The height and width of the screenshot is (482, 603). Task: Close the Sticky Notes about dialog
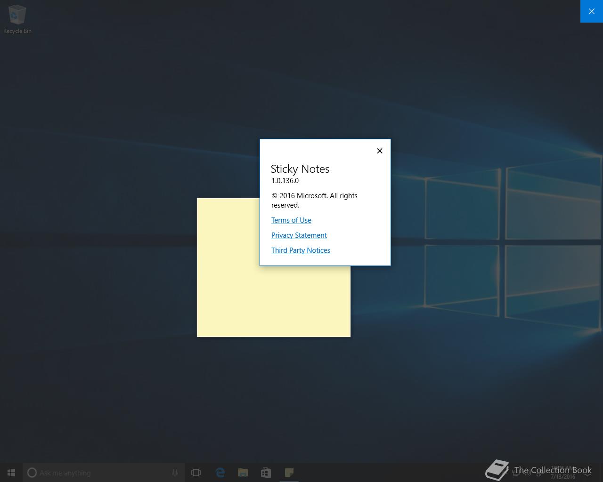[x=380, y=151]
